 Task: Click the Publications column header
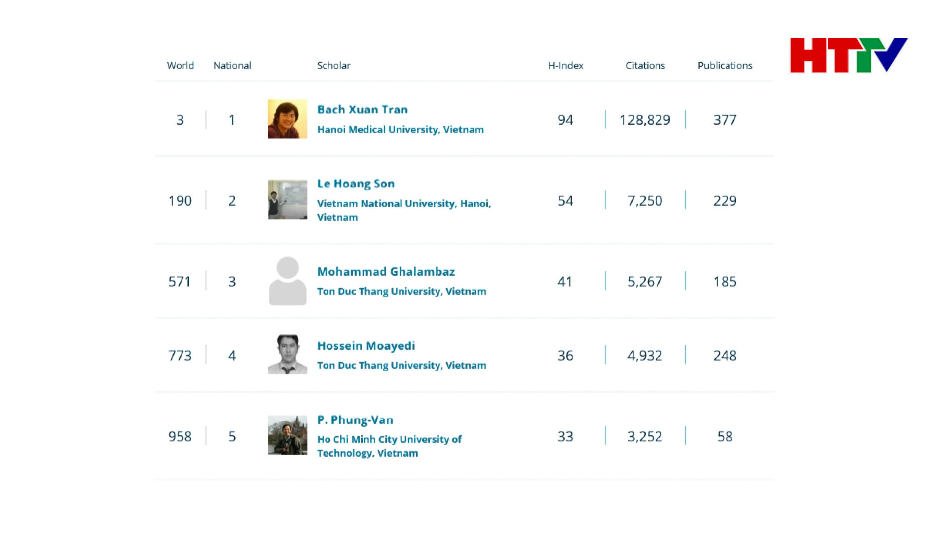pyautogui.click(x=725, y=66)
